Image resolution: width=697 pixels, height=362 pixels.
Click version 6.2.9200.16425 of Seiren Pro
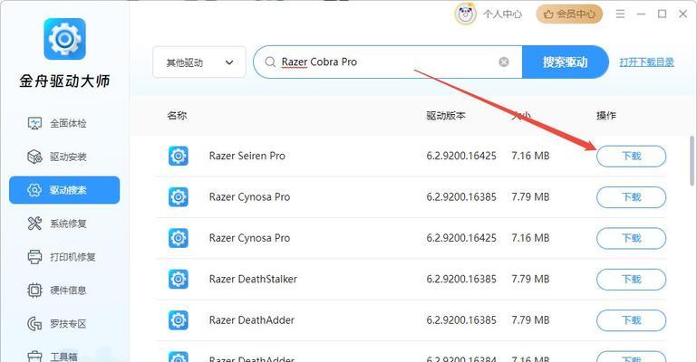(461, 156)
